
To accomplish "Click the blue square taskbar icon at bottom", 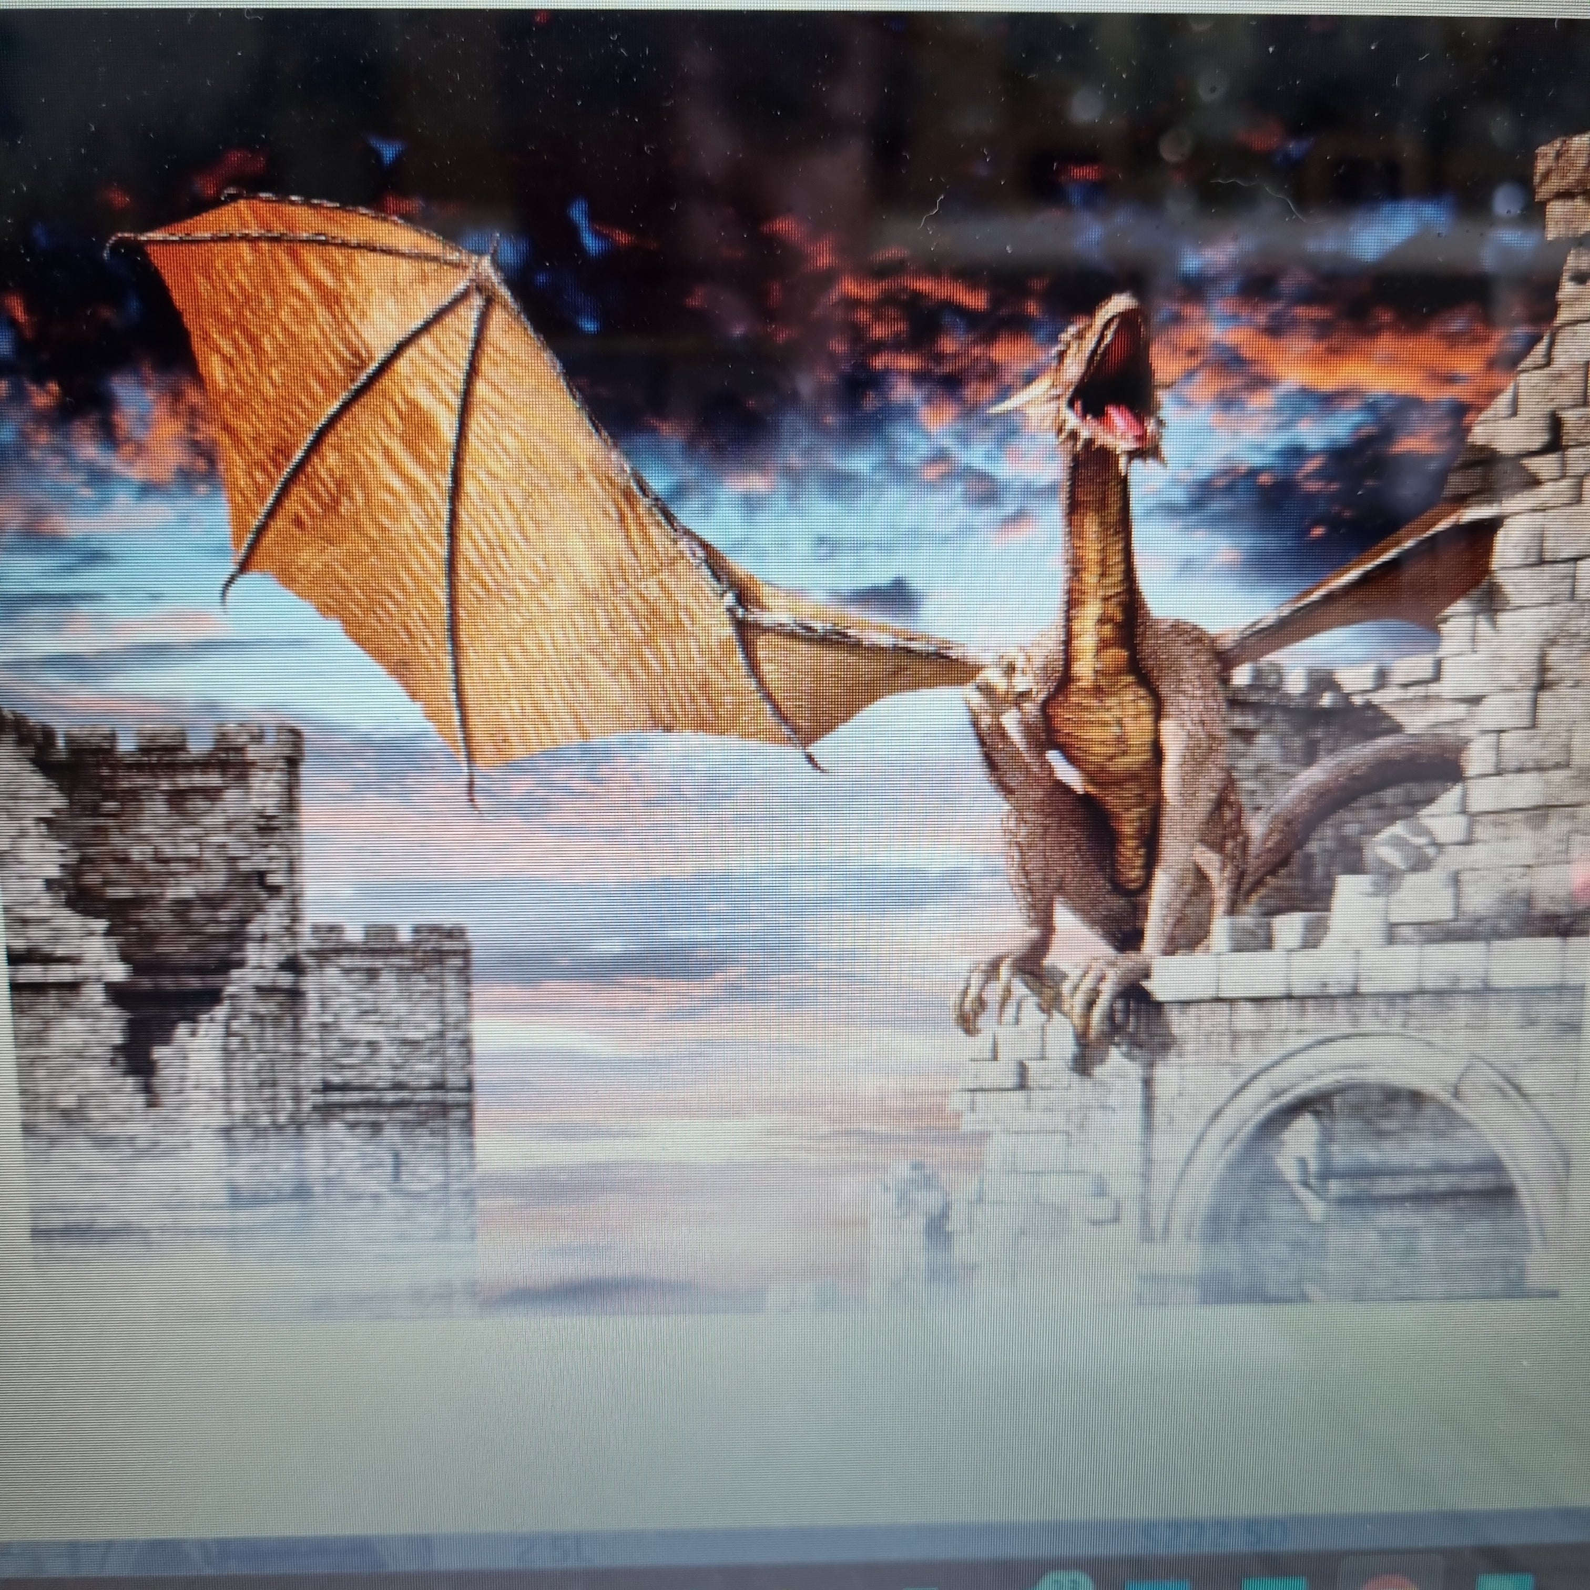I will 1157,1583.
